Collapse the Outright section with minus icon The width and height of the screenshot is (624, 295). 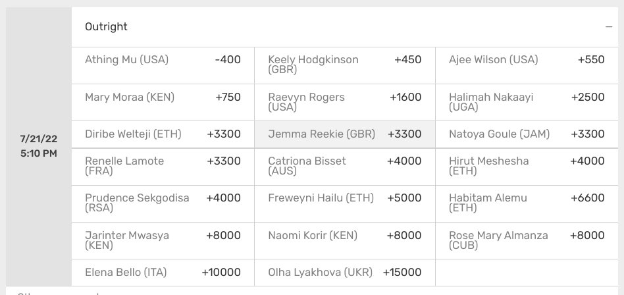click(608, 27)
